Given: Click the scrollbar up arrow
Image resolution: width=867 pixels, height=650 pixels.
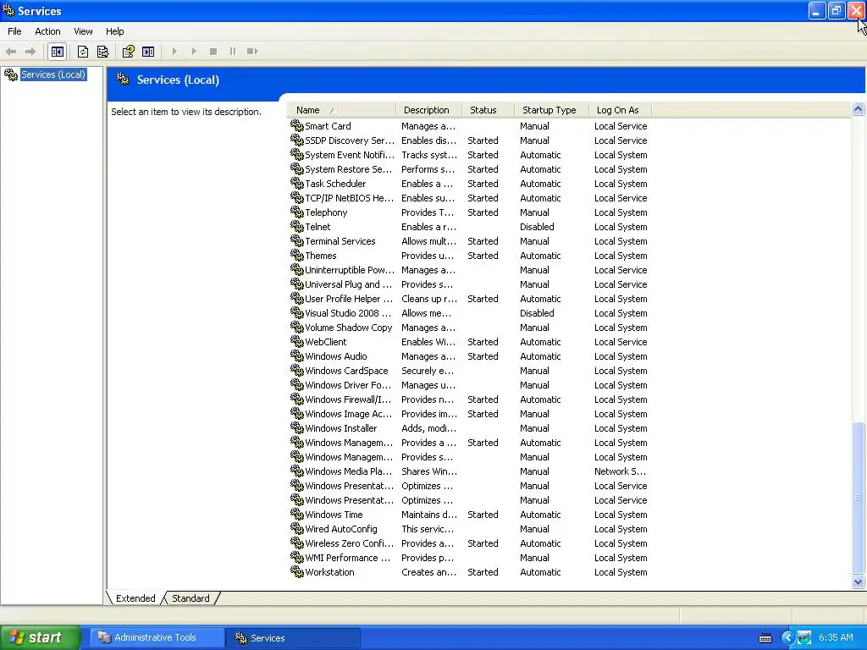Looking at the screenshot, I should coord(859,109).
